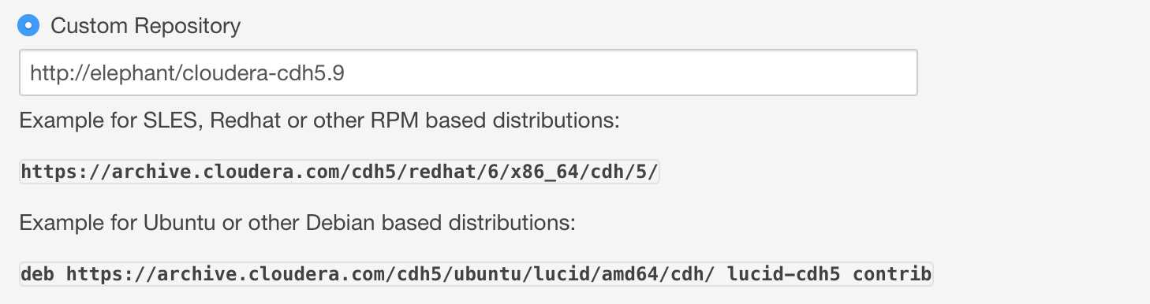Screen dimensions: 1150x304
Task: Click the redhat archive.cloudera.com example URL
Action: click(x=339, y=172)
